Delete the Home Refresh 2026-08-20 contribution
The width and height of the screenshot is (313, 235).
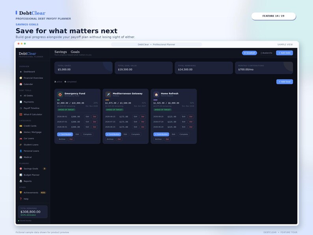[191, 117]
